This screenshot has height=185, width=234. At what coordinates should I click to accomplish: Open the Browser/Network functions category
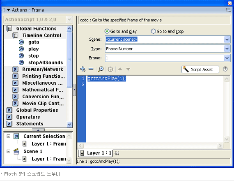pyautogui.click(x=43, y=69)
